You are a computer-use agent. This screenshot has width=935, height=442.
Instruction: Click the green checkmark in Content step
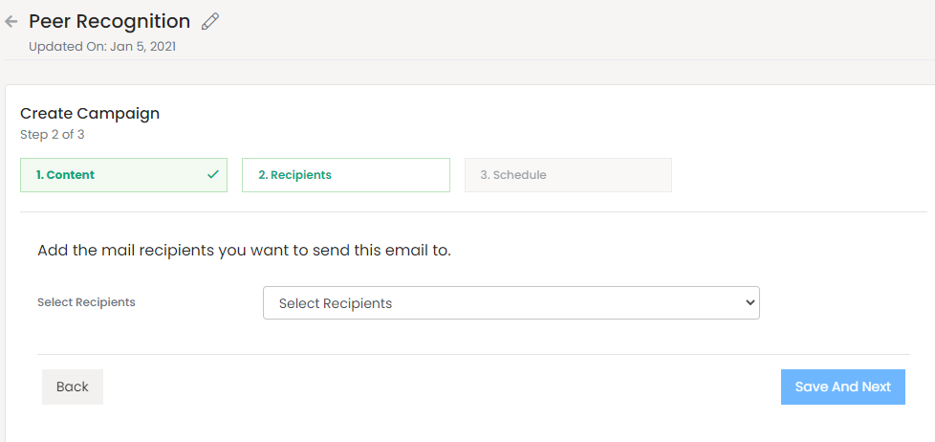[212, 175]
